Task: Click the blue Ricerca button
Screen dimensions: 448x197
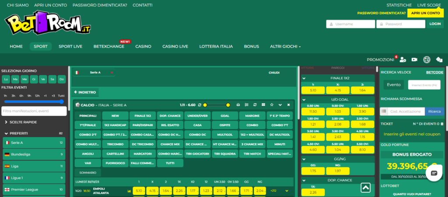Action: click(x=434, y=111)
